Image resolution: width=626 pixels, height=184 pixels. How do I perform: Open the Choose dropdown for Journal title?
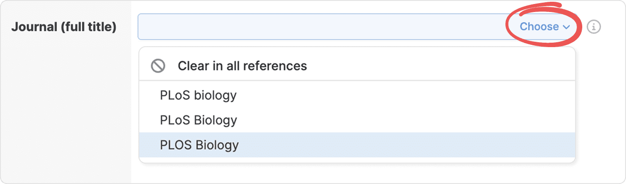[x=545, y=27]
